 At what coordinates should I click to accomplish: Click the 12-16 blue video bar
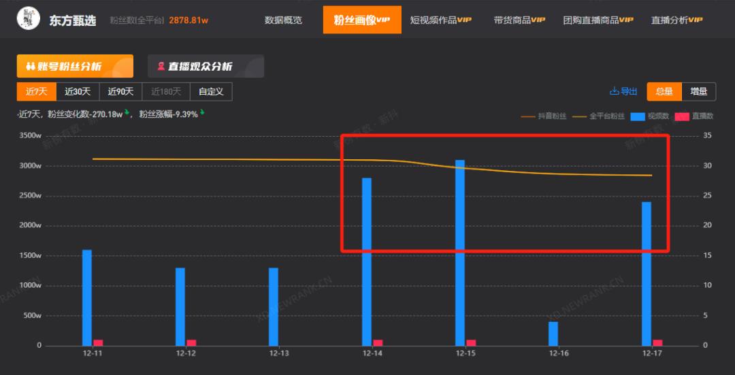point(553,333)
